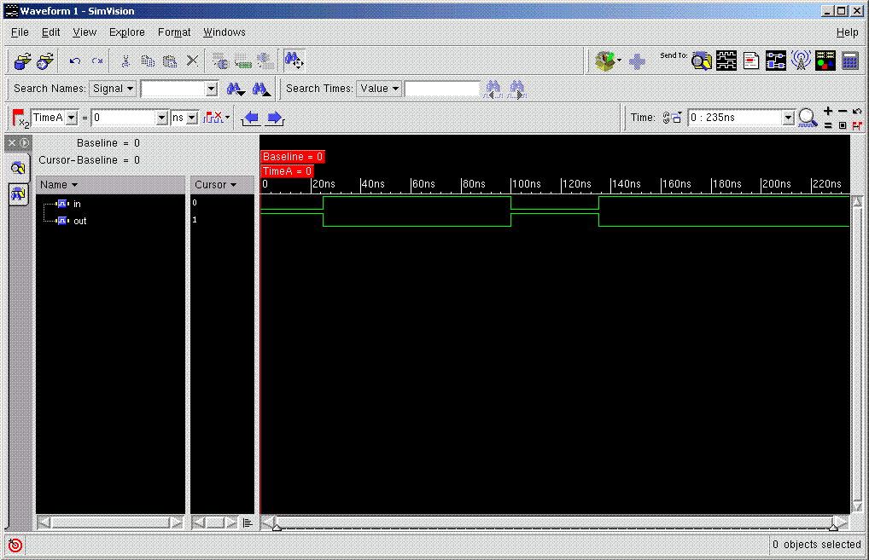Click the equals-sign zoom icon
This screenshot has width=869, height=560.
[x=828, y=125]
